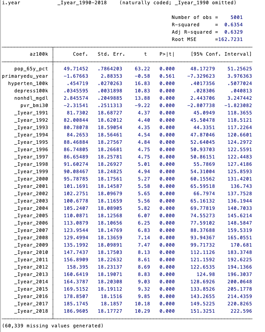This screenshot has width=265, height=332.
Task: Select the primaryedu_year row label
Action: [25, 76]
